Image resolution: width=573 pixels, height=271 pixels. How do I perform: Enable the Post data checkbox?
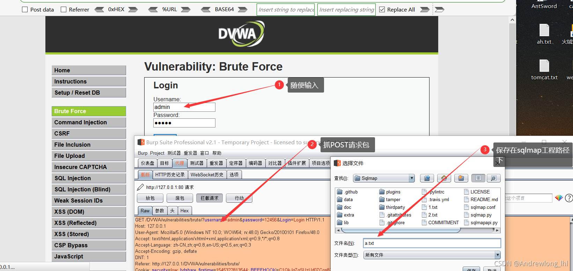pos(25,9)
